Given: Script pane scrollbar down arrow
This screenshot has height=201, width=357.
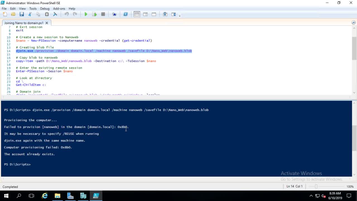Looking at the screenshot, I should (x=354, y=92).
